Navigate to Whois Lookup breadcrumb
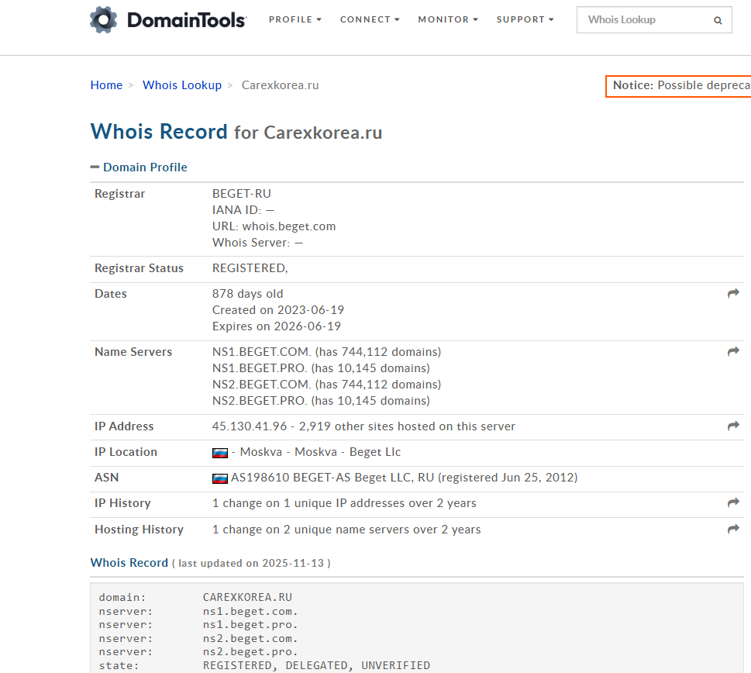The image size is (751, 673). click(x=182, y=85)
